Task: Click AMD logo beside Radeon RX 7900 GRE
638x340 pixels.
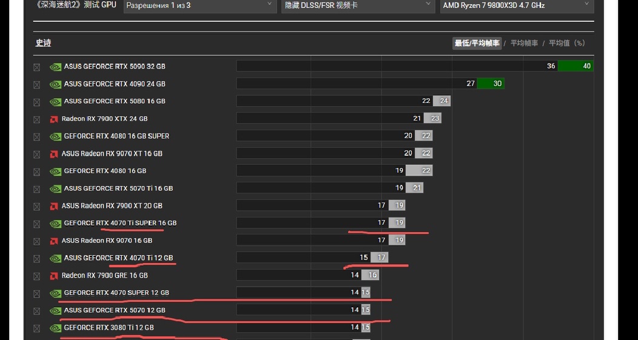Action: click(54, 276)
